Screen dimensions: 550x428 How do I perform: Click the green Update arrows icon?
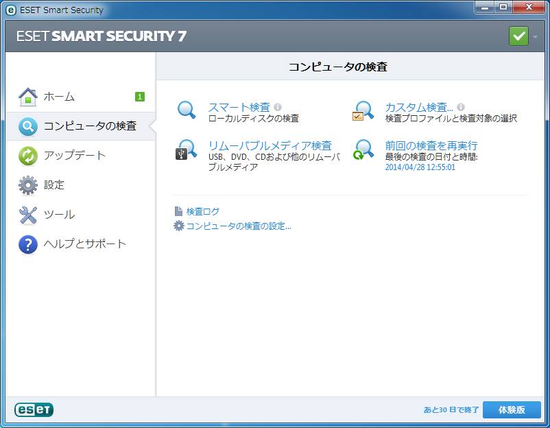coord(28,156)
